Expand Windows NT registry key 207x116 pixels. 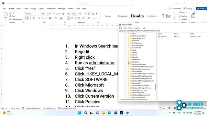129,83
